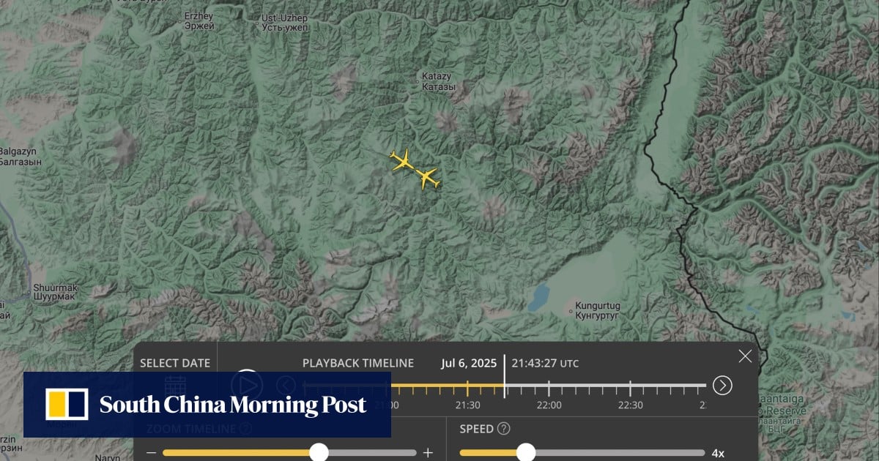This screenshot has width=879, height=461.
Task: Click the white playhead on playback timeline
Action: (504, 378)
